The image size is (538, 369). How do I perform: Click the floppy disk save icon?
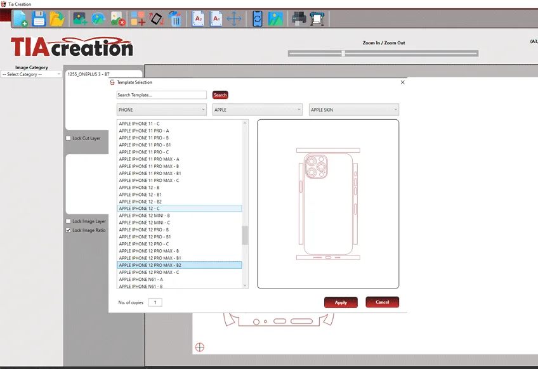[x=39, y=18]
